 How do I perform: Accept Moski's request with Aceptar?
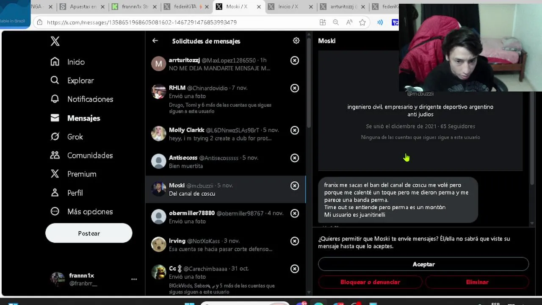tap(423, 264)
